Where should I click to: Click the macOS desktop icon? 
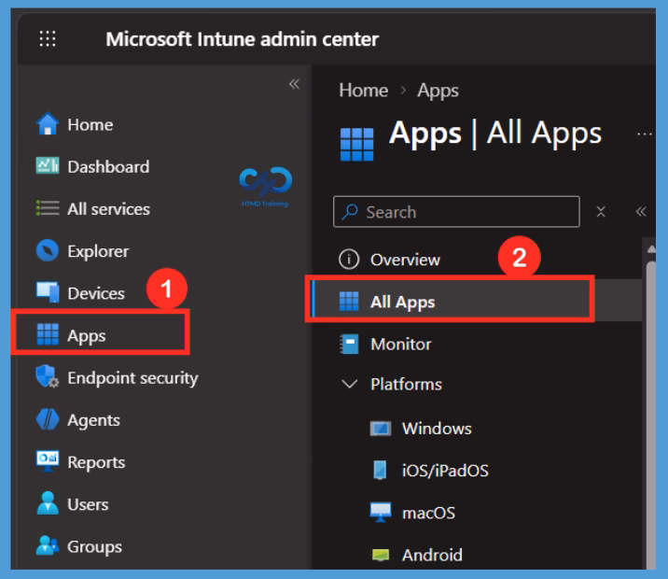click(x=380, y=512)
